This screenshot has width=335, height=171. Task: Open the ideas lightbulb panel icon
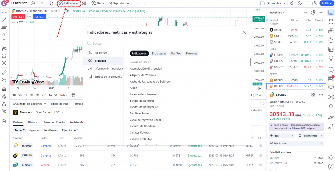(331, 58)
